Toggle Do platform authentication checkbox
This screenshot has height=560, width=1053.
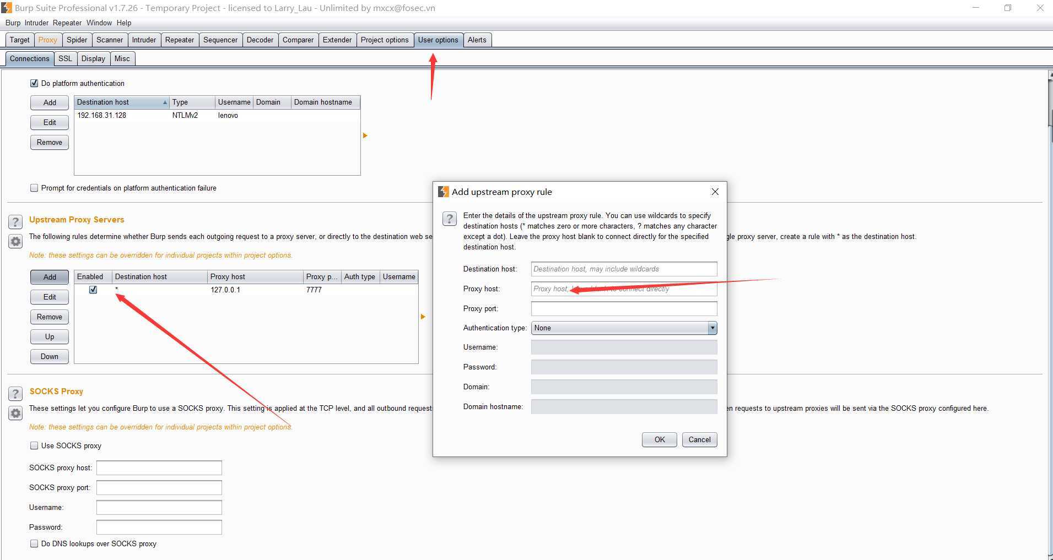click(34, 83)
